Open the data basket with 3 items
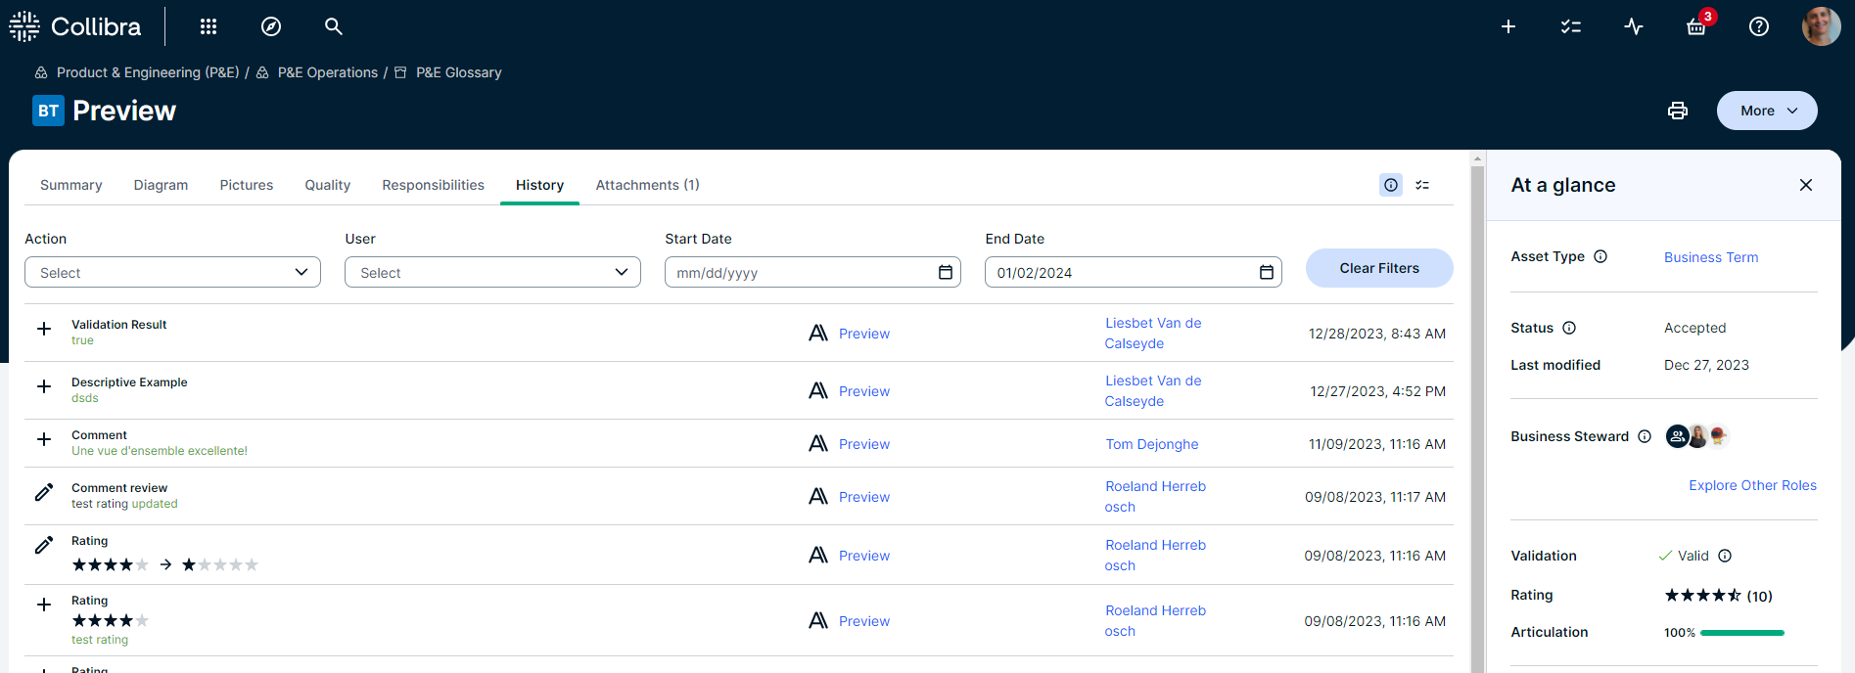The image size is (1855, 673). click(1696, 26)
